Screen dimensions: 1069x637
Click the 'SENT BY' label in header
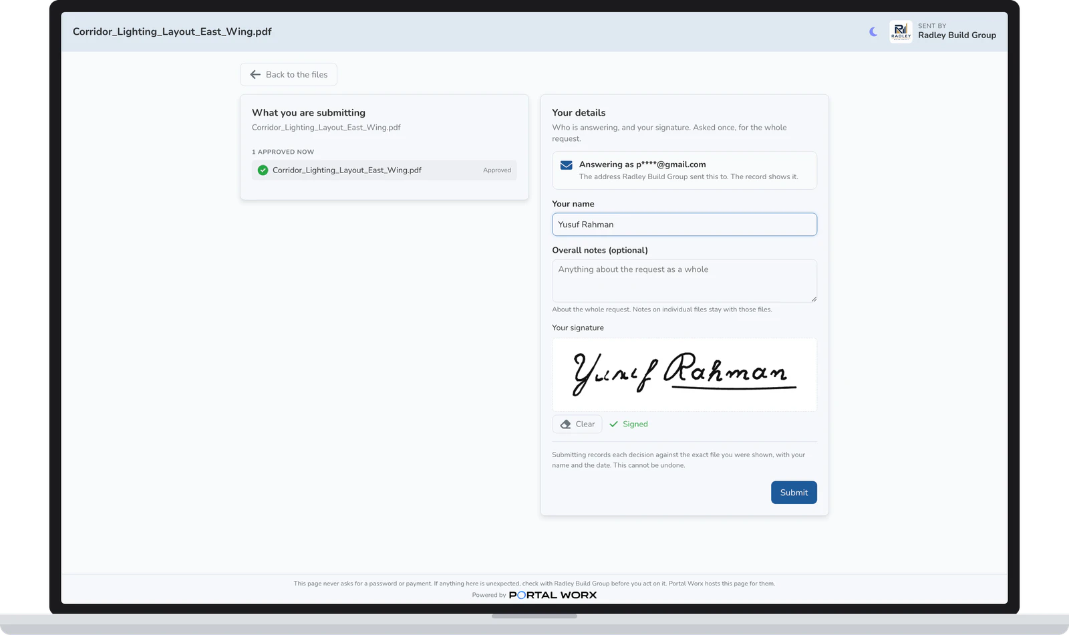932,26
